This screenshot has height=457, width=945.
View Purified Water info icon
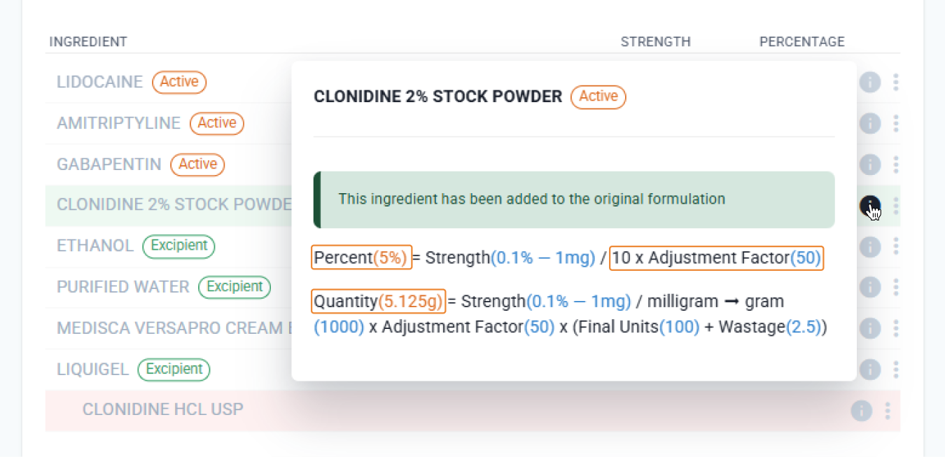pyautogui.click(x=870, y=287)
